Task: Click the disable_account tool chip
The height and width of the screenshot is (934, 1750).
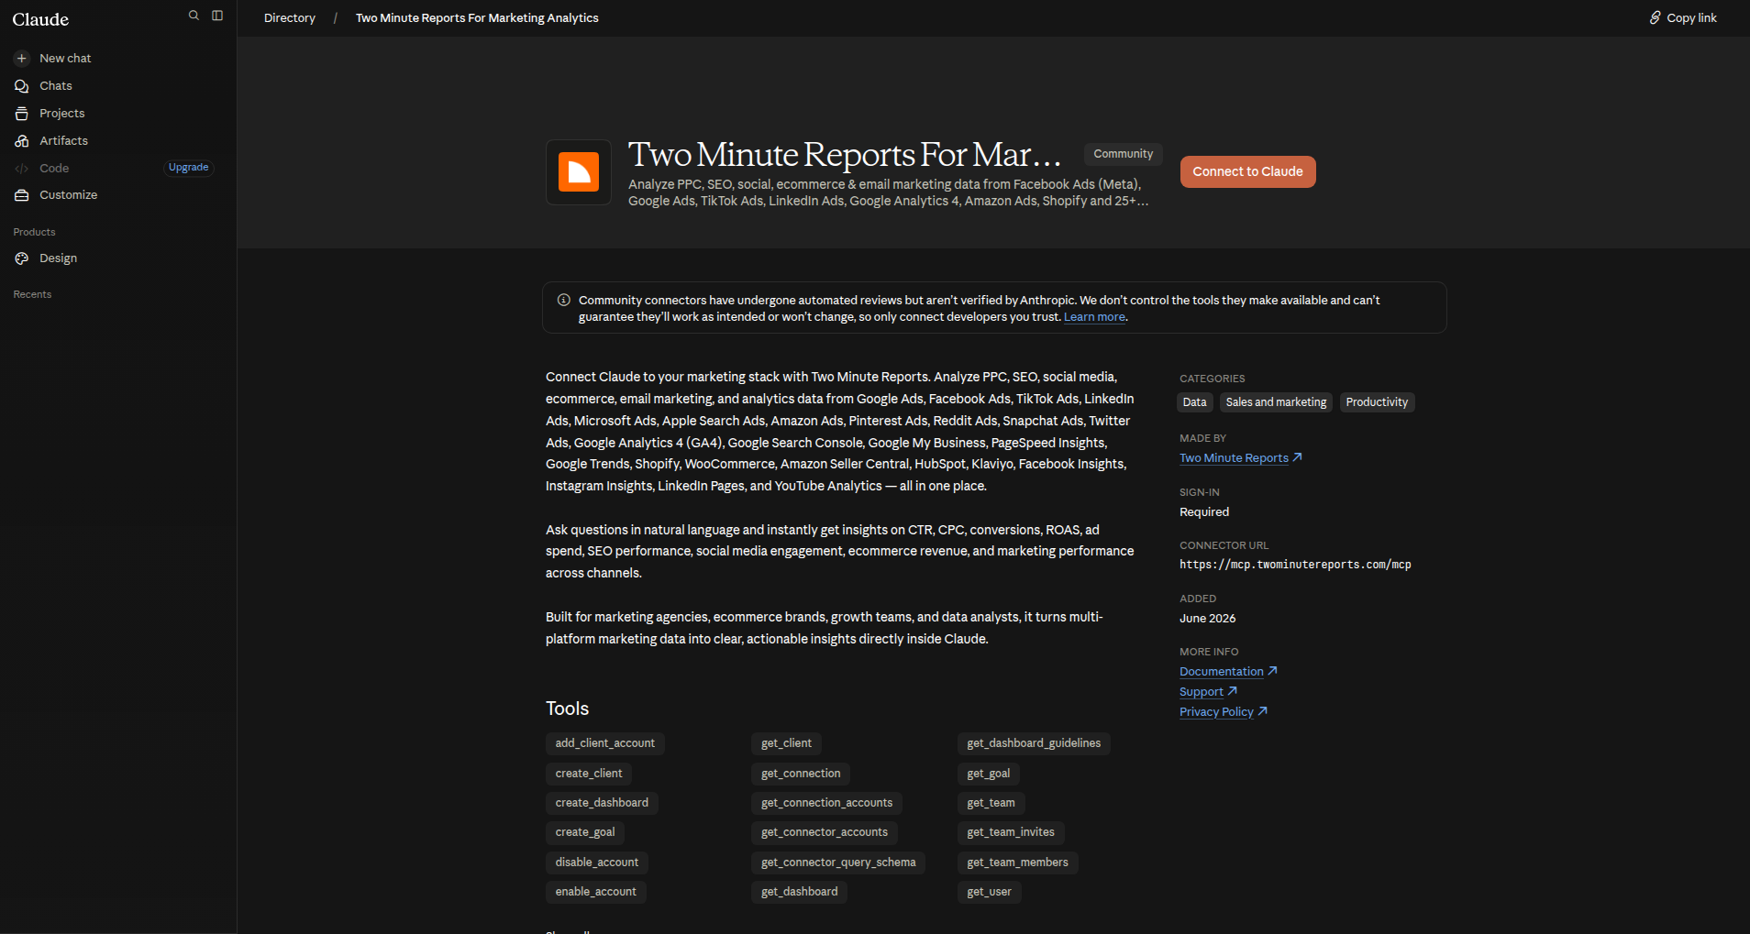Action: pos(597,863)
